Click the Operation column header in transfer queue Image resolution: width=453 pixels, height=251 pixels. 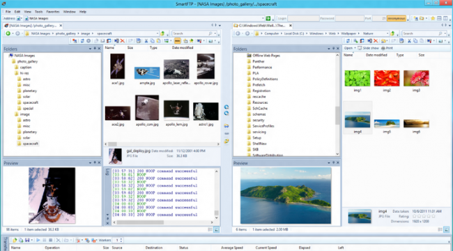[x=52, y=248]
